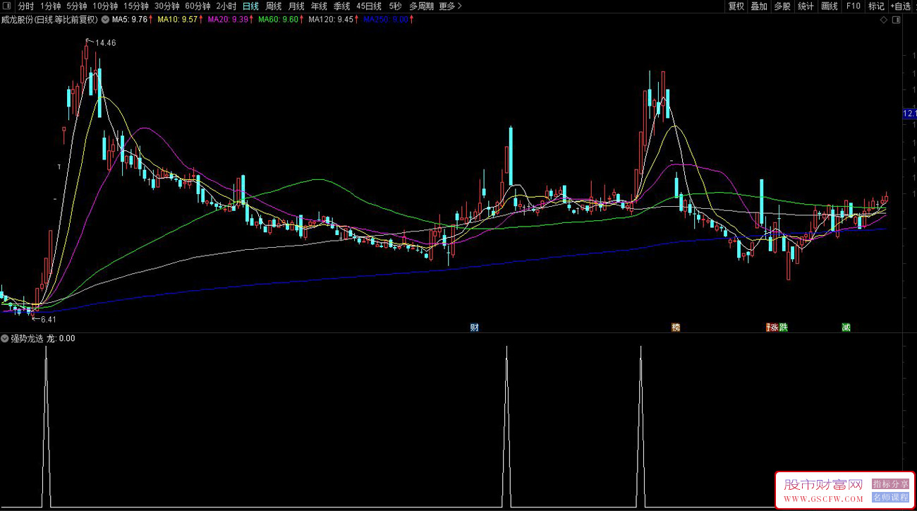Image resolution: width=917 pixels, height=511 pixels.
Task: Select the 10分钟 period tab
Action: point(105,6)
